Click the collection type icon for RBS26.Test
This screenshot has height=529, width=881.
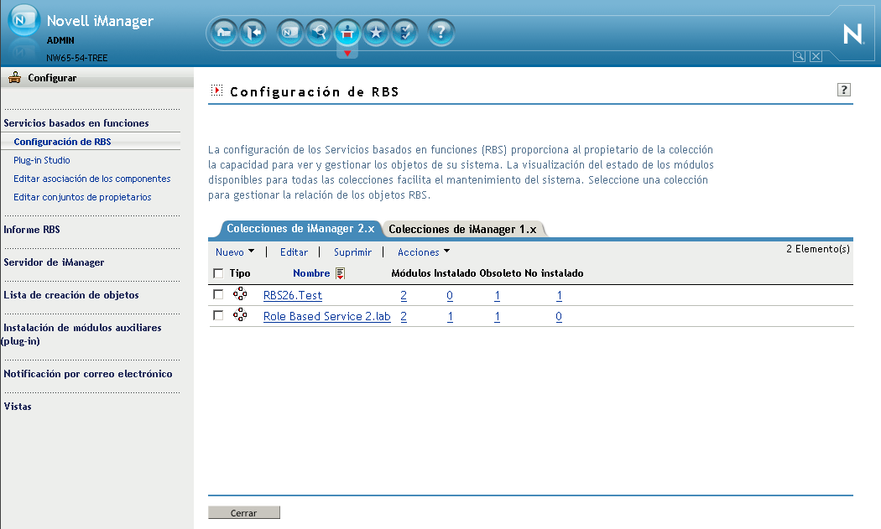coord(240,293)
